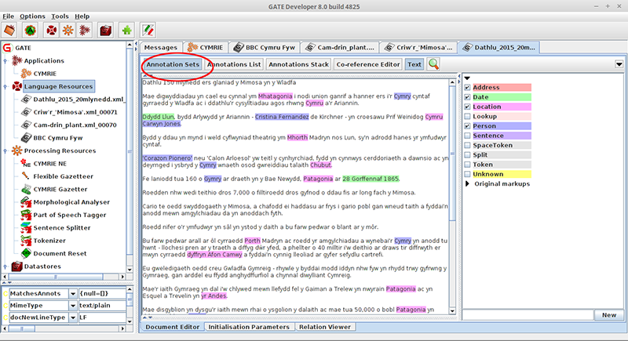
Task: Collapse the default annotation set triangle
Action: (x=467, y=78)
